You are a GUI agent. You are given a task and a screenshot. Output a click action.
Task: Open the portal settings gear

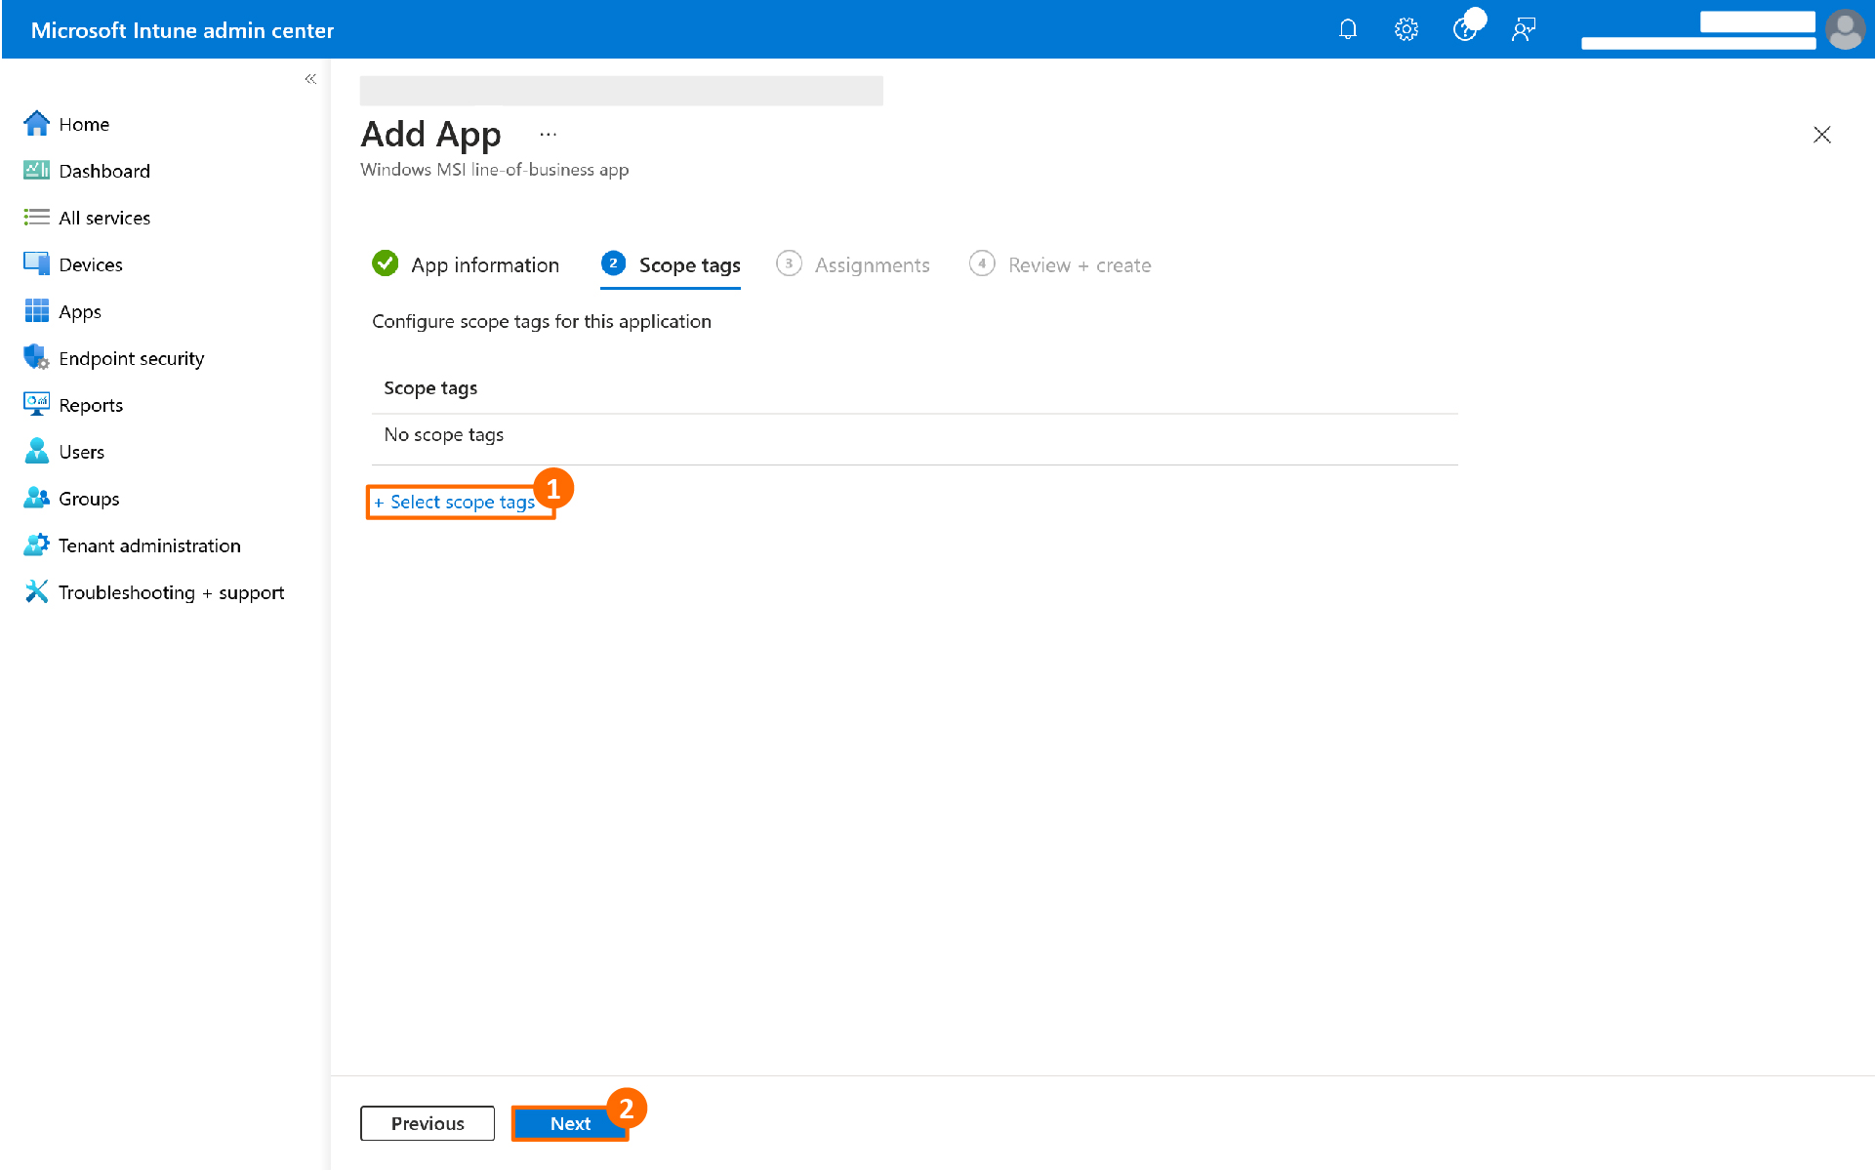tap(1406, 29)
